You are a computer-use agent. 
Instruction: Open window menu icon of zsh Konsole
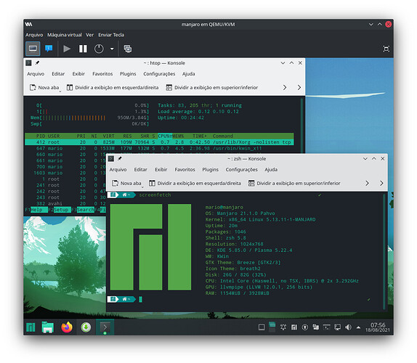coord(111,159)
